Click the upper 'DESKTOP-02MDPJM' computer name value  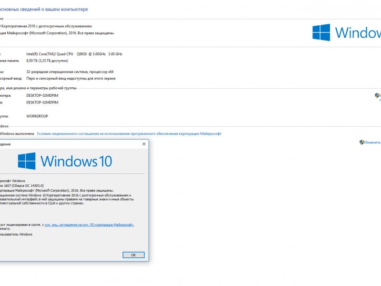(x=42, y=96)
